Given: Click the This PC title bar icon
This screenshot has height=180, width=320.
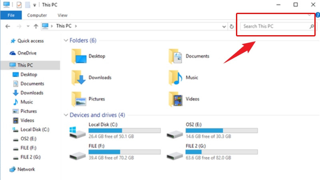Looking at the screenshot, I should click(x=6, y=5).
